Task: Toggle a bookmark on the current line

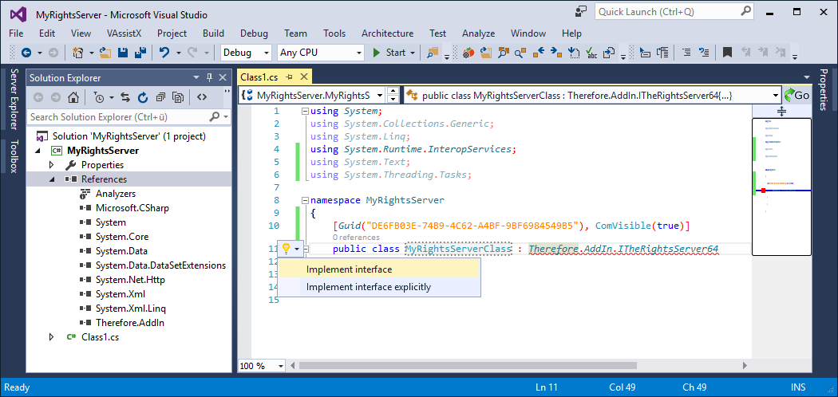Action: coord(727,53)
